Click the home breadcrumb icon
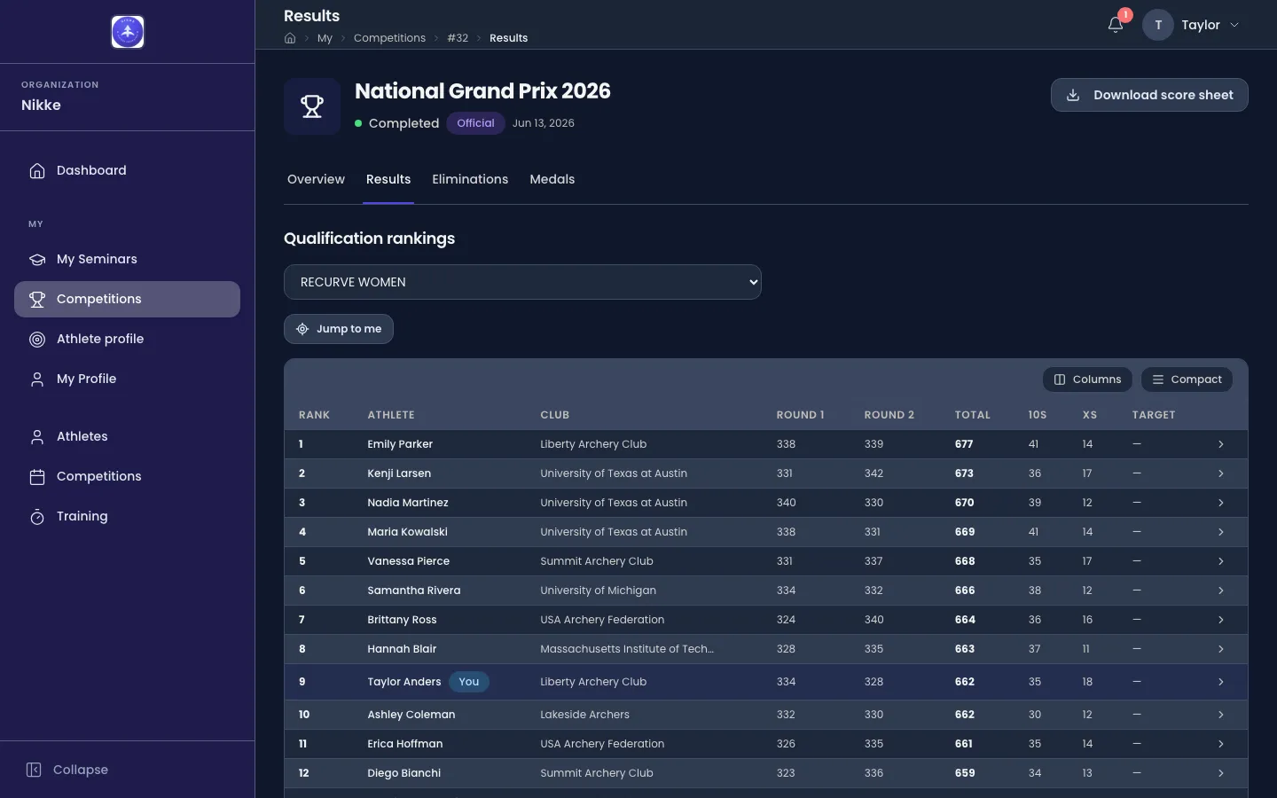This screenshot has width=1277, height=798. point(290,38)
